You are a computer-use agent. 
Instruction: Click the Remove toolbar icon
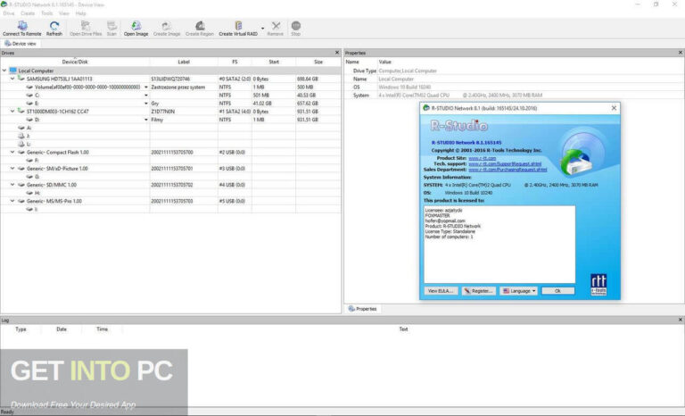276,26
